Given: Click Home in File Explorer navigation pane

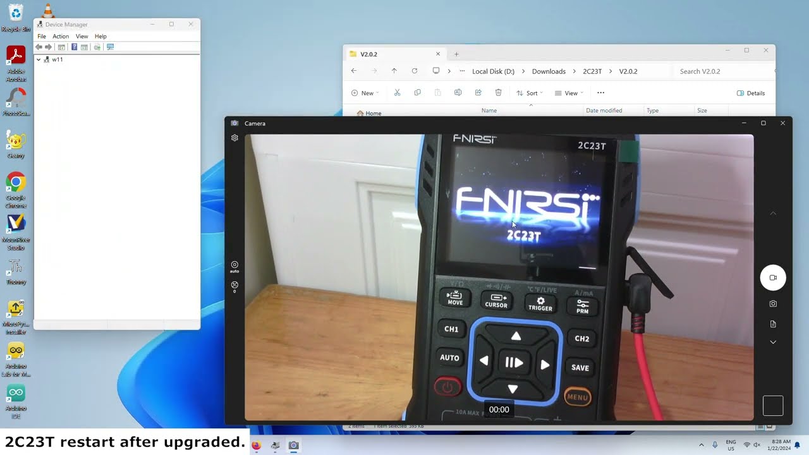Looking at the screenshot, I should click(x=369, y=113).
